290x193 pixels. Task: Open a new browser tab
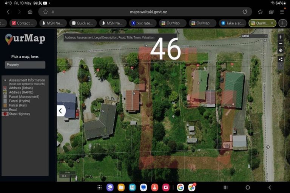(282, 23)
